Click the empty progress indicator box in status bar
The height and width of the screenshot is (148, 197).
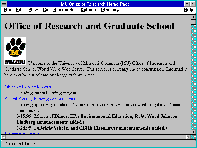178,144
